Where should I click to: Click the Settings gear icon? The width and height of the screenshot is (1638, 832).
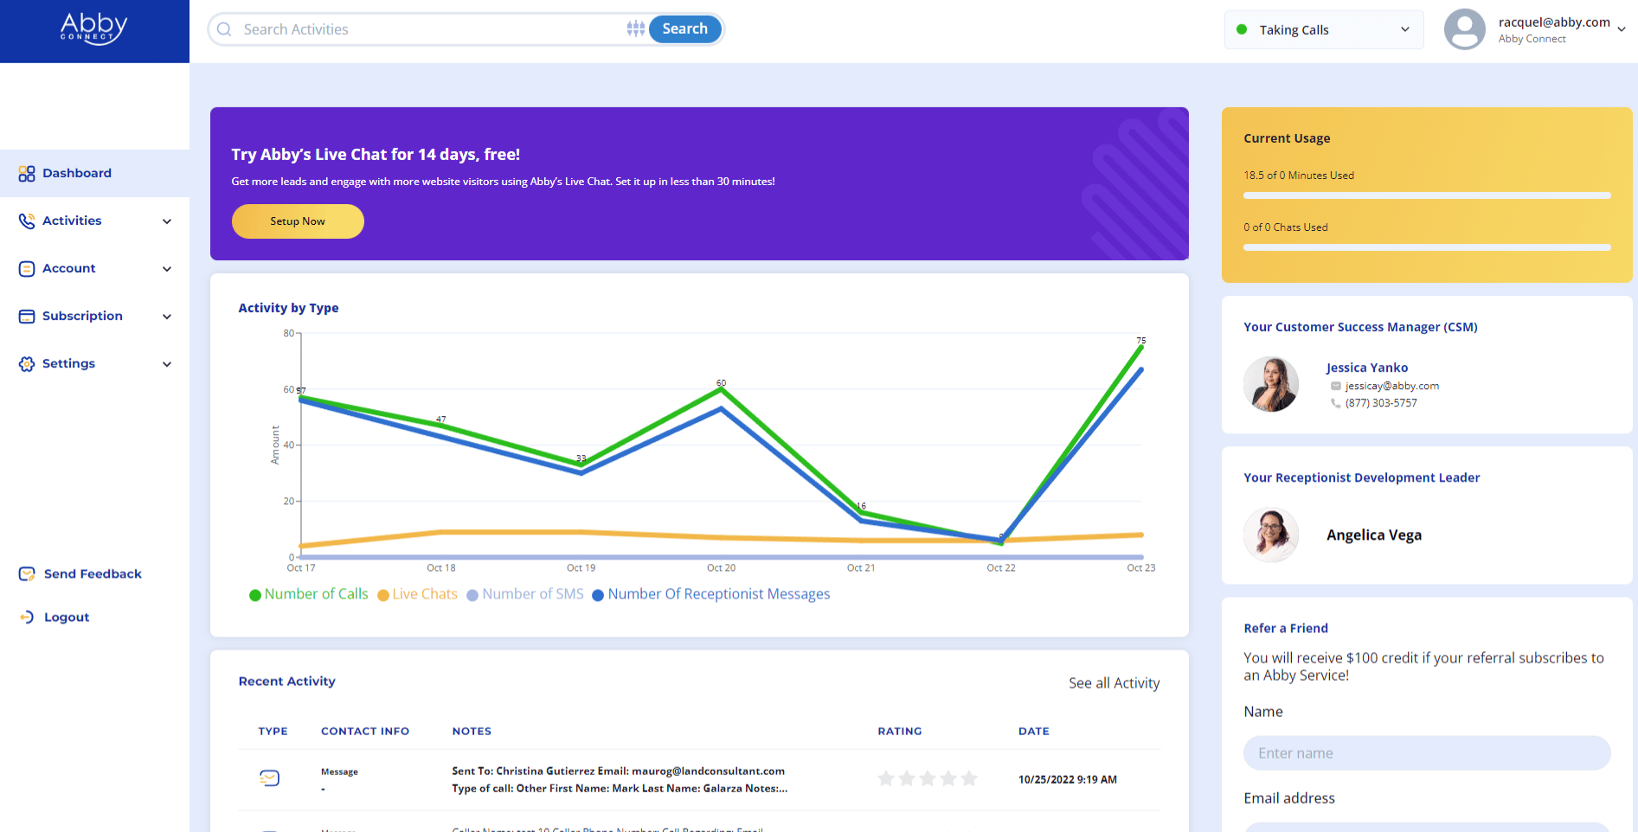coord(27,364)
